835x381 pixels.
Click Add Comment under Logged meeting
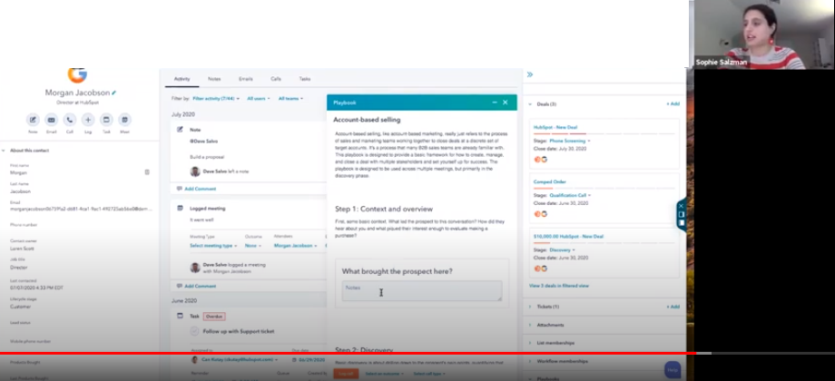(201, 287)
